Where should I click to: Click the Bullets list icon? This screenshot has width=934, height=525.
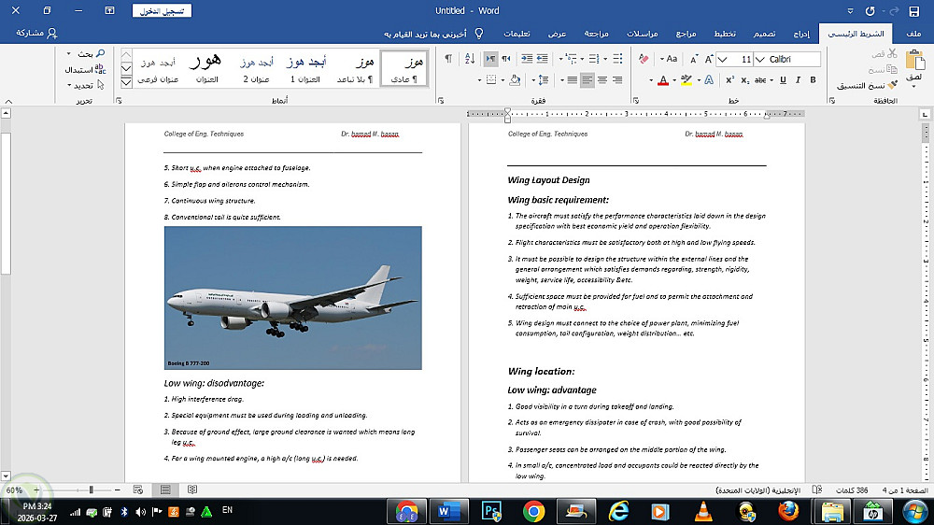(x=617, y=59)
